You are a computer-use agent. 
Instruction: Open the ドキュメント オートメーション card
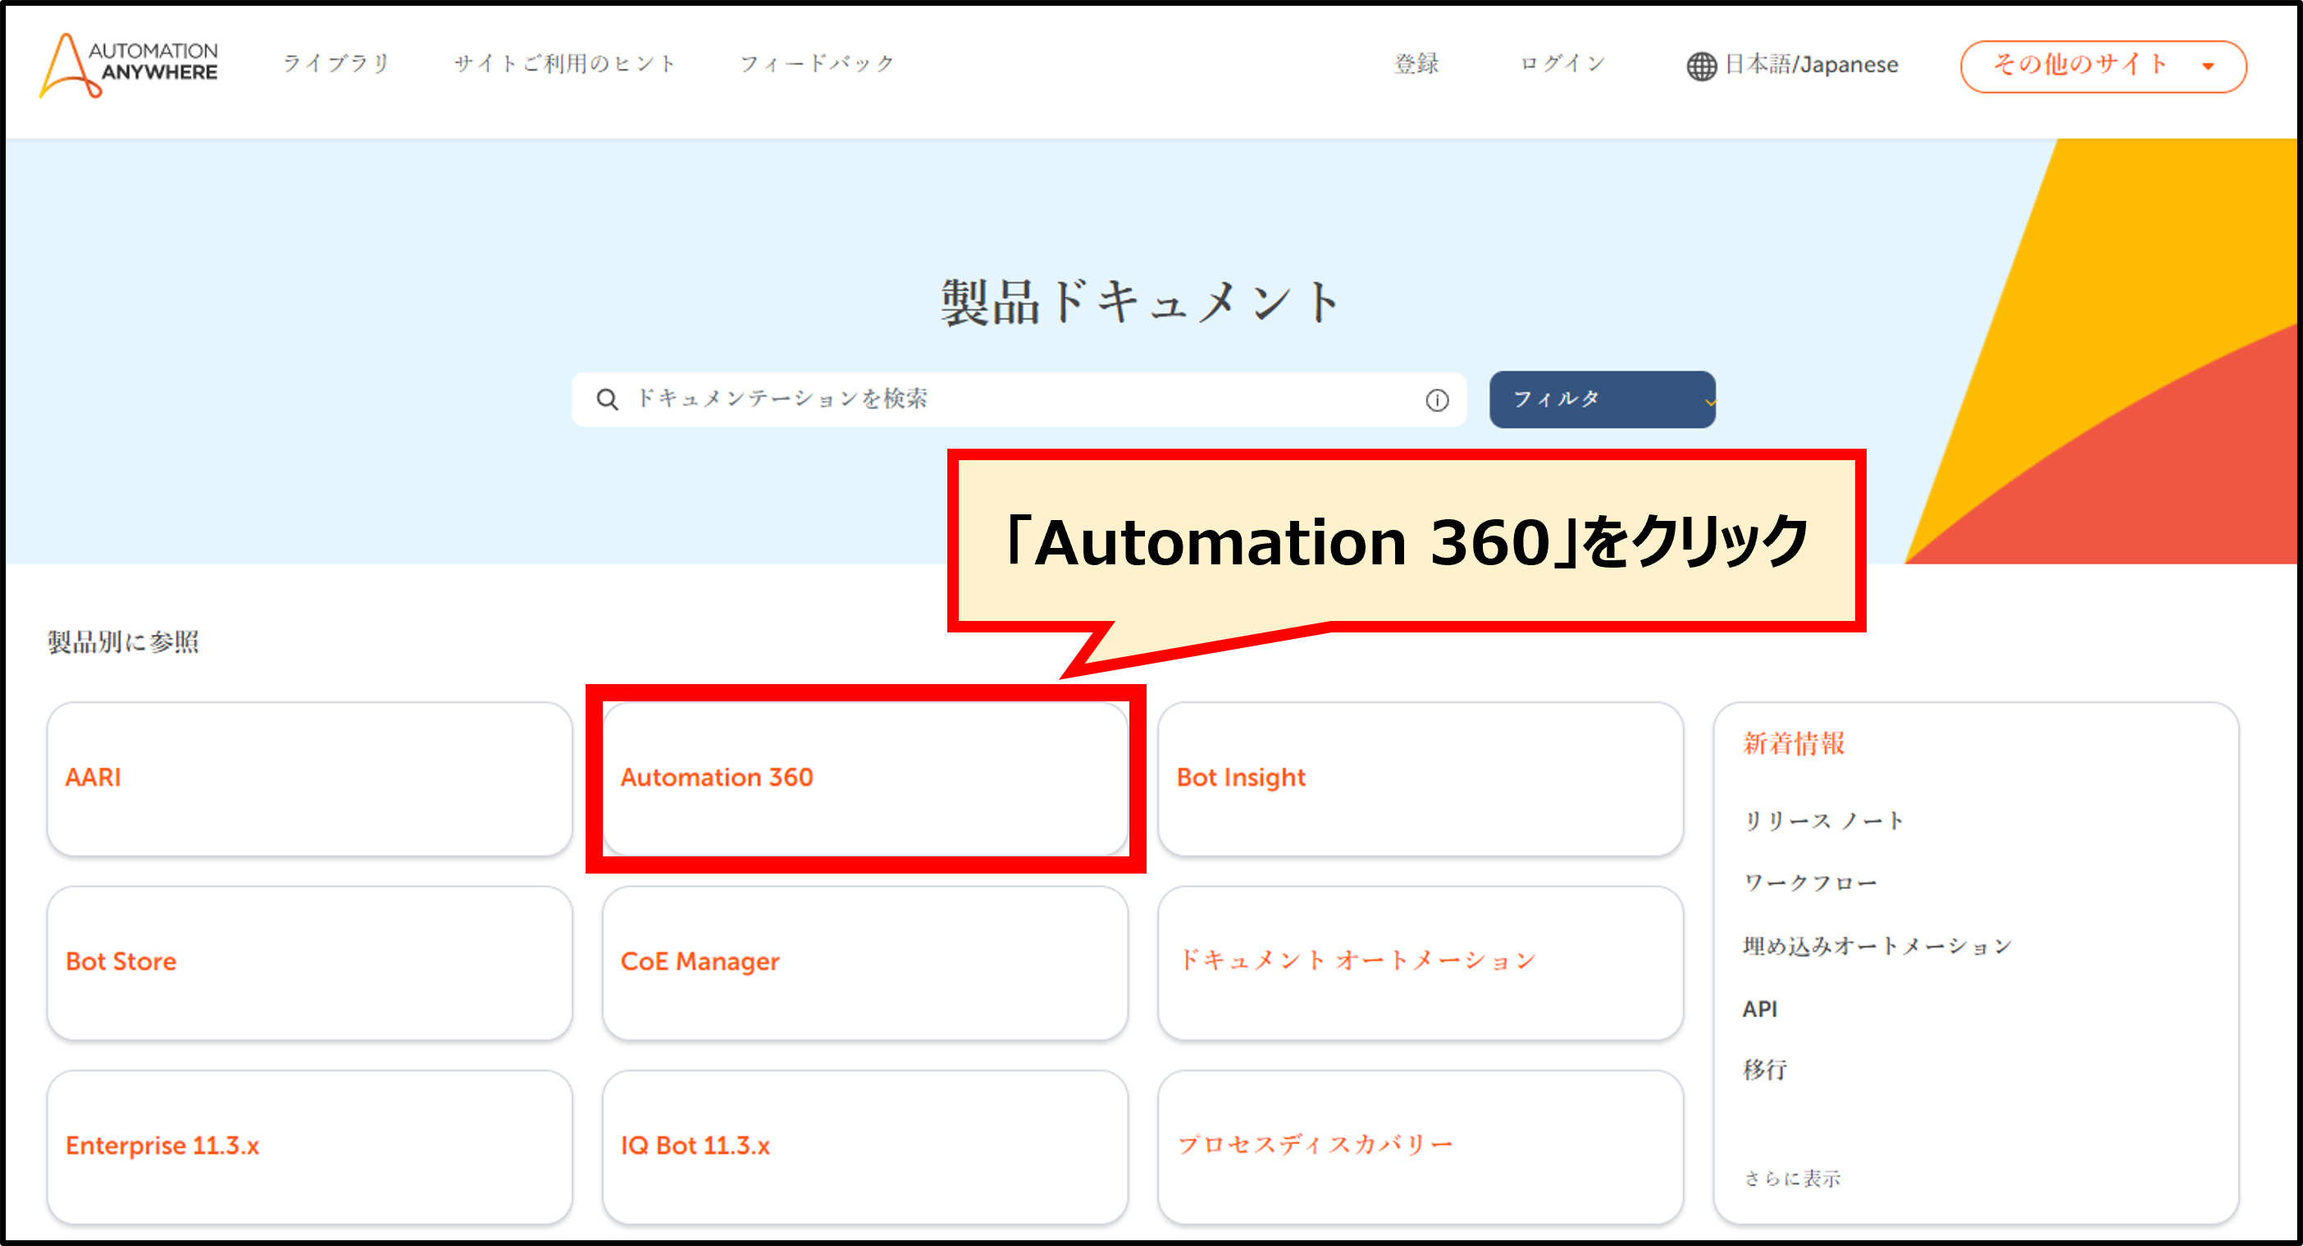click(1421, 963)
